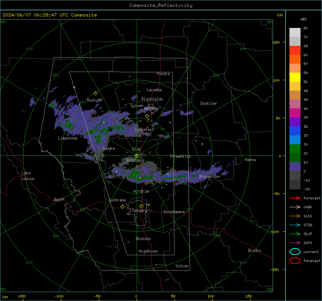Viewport: 322px width, 301px height.
Task: Click the green 31JP arrow legend icon
Action: click(295, 234)
